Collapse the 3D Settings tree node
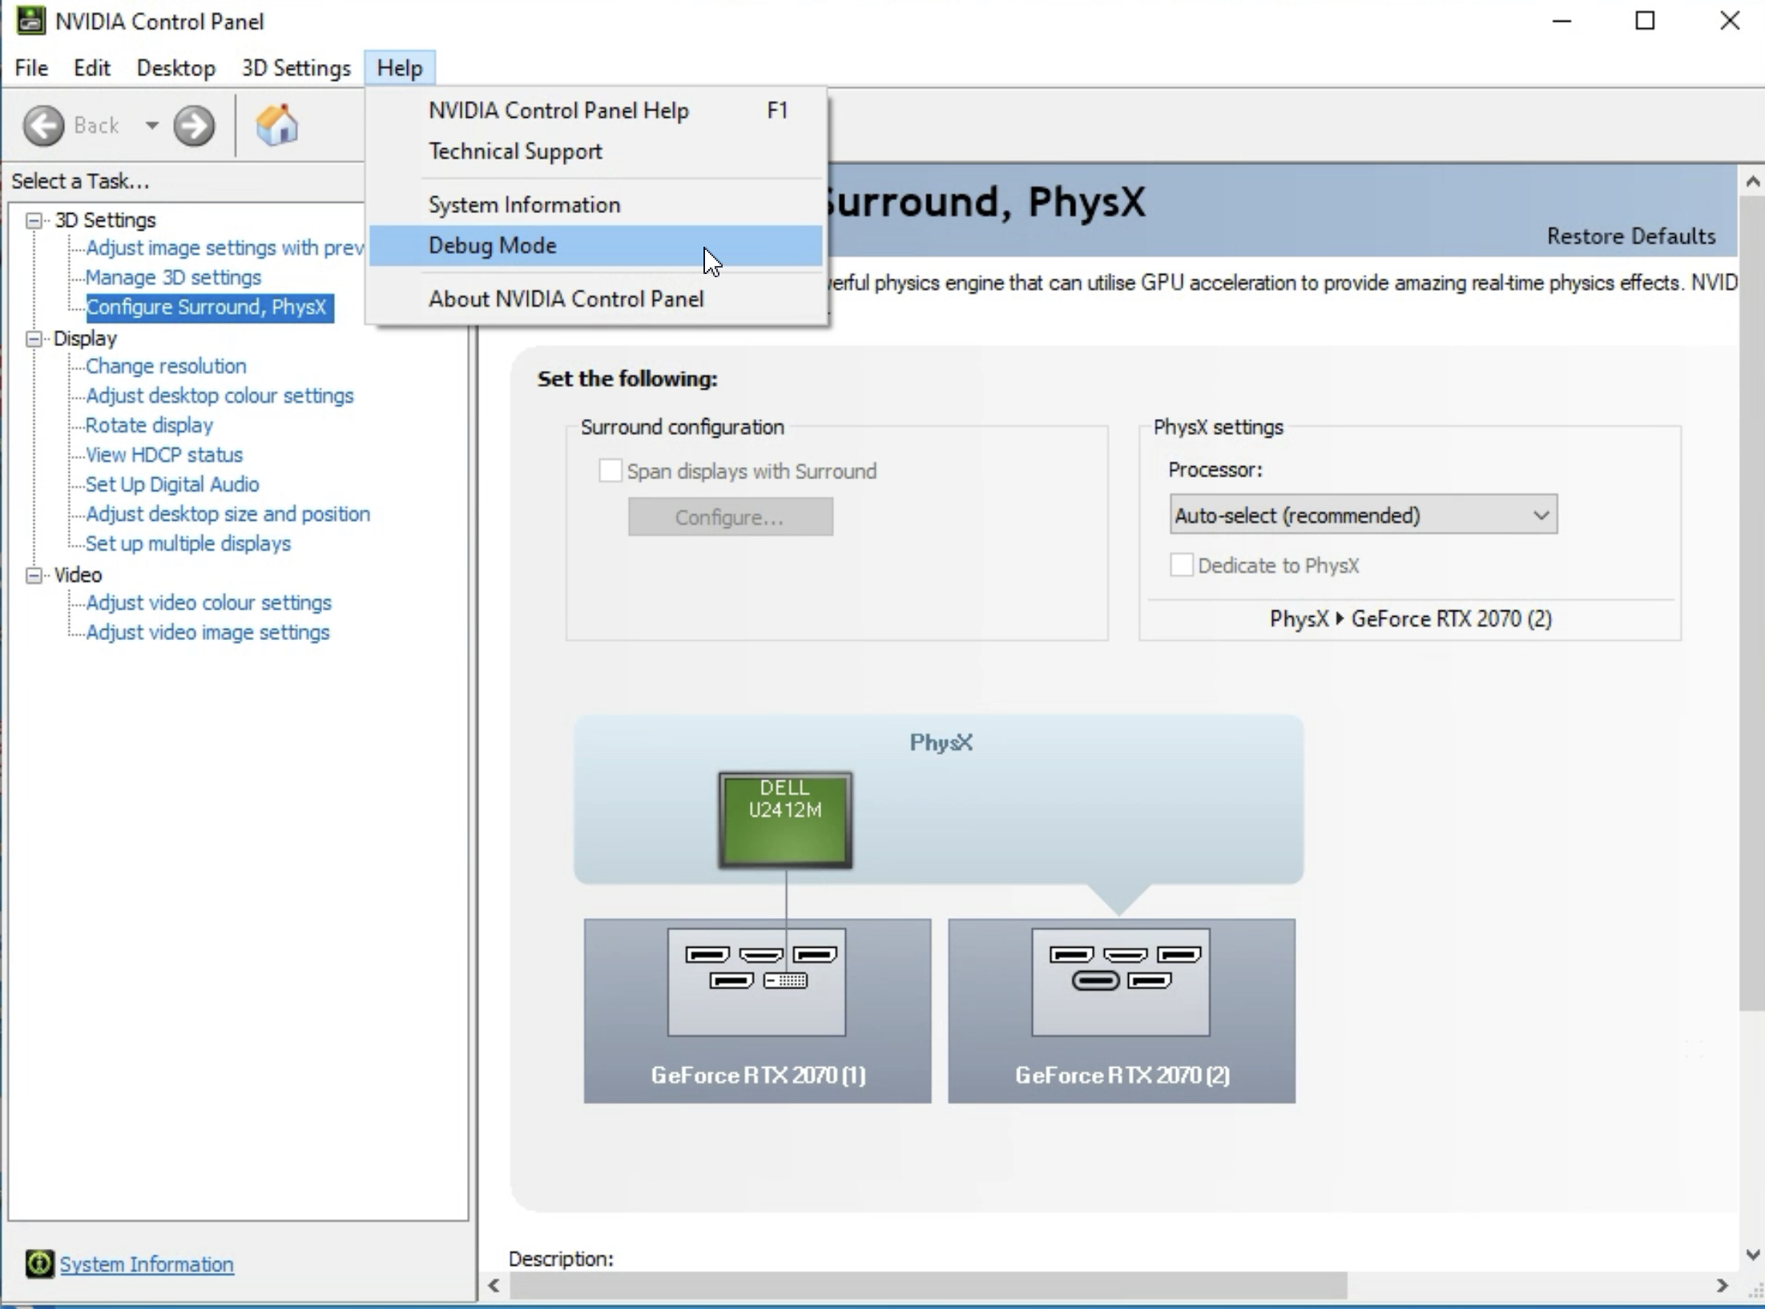The width and height of the screenshot is (1765, 1309). tap(34, 220)
